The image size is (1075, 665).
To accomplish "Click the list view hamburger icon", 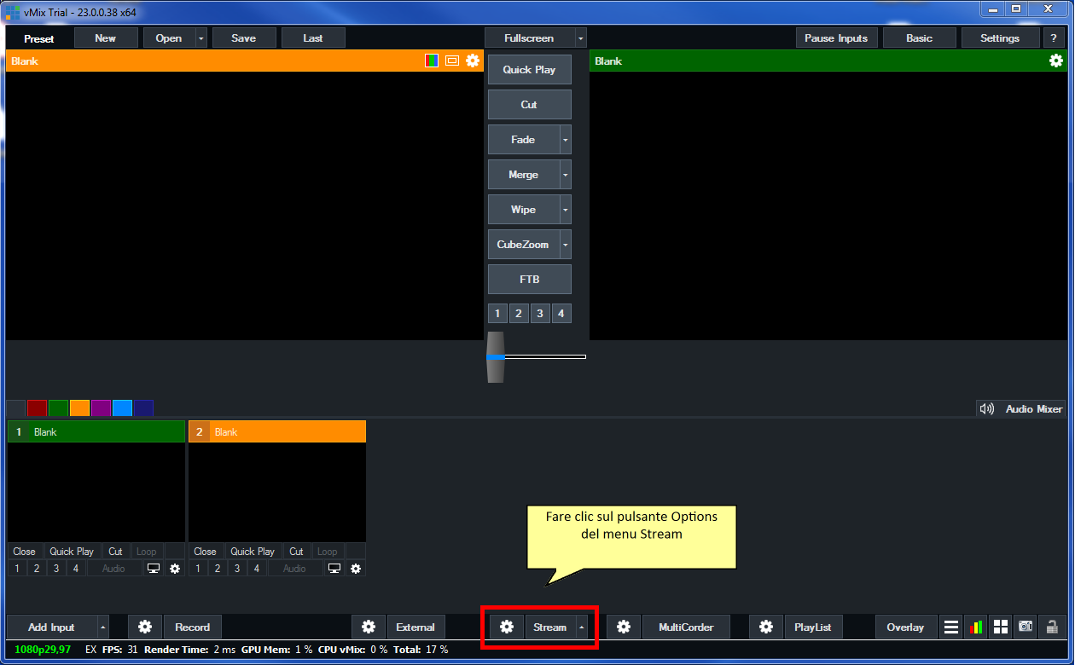I will tap(950, 627).
